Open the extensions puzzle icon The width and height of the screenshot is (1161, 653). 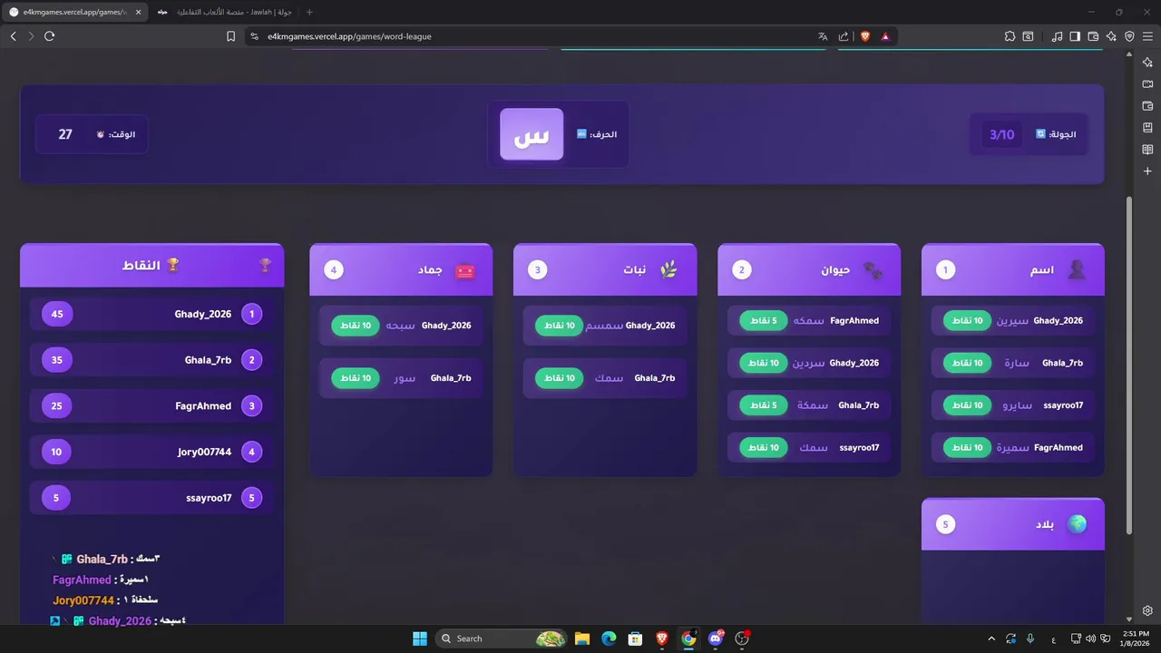tap(1010, 36)
